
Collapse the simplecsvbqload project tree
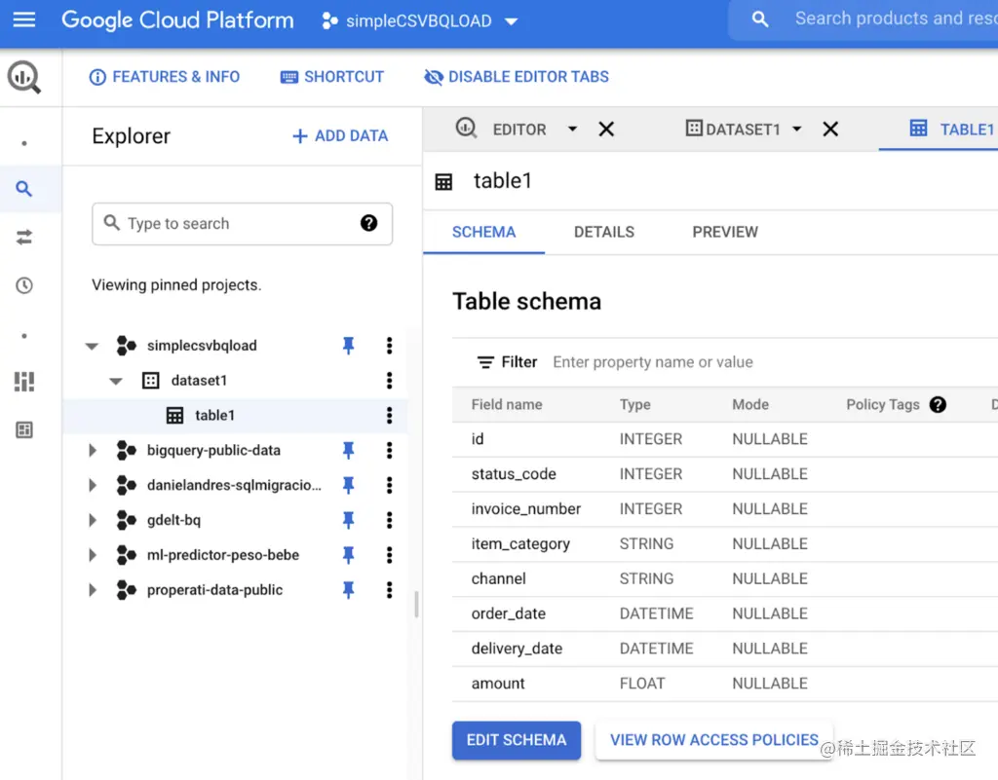(93, 346)
